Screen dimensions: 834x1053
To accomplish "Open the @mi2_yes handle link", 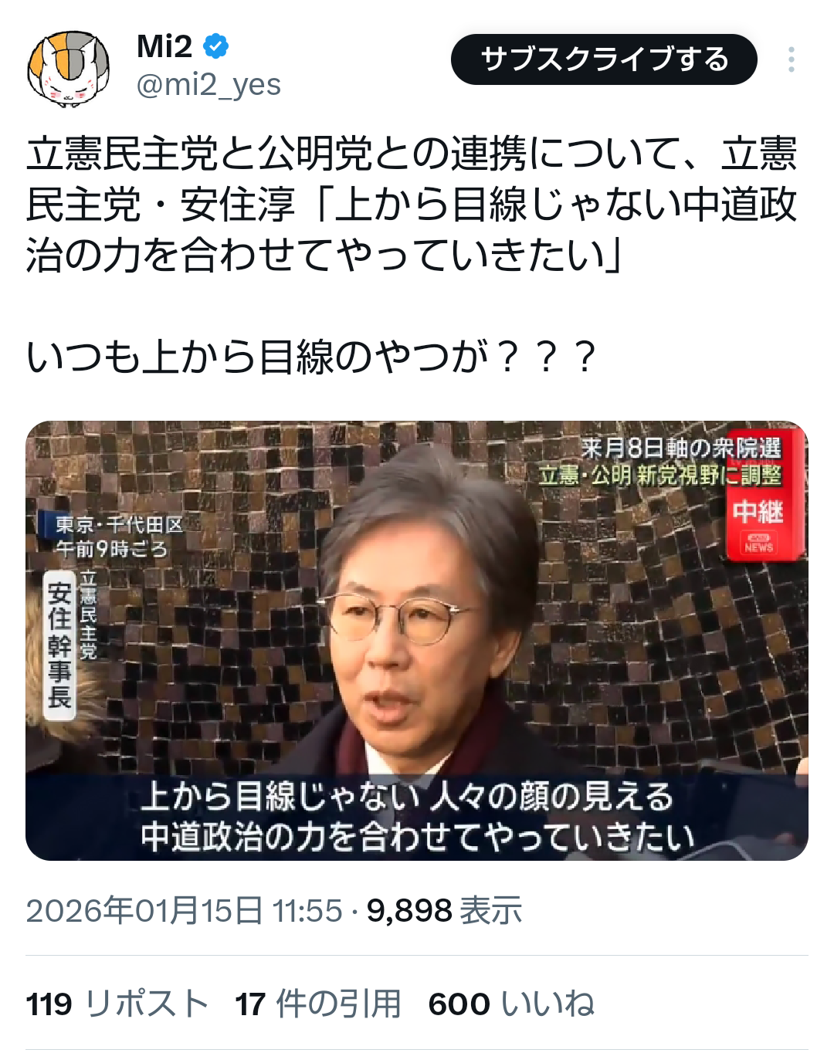I will click(x=208, y=85).
